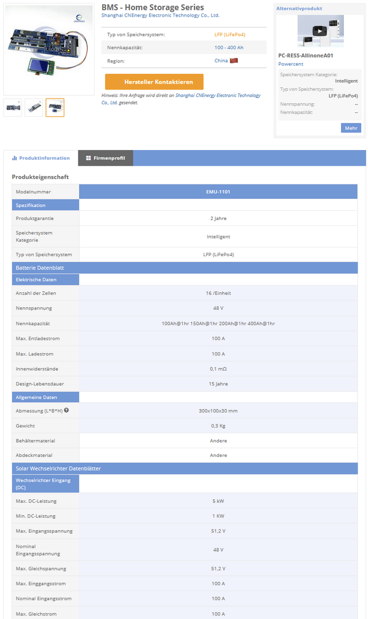Click the '2 Jahre' Produktgarantie value
Viewport: 368px width, 619px height.
(x=218, y=218)
